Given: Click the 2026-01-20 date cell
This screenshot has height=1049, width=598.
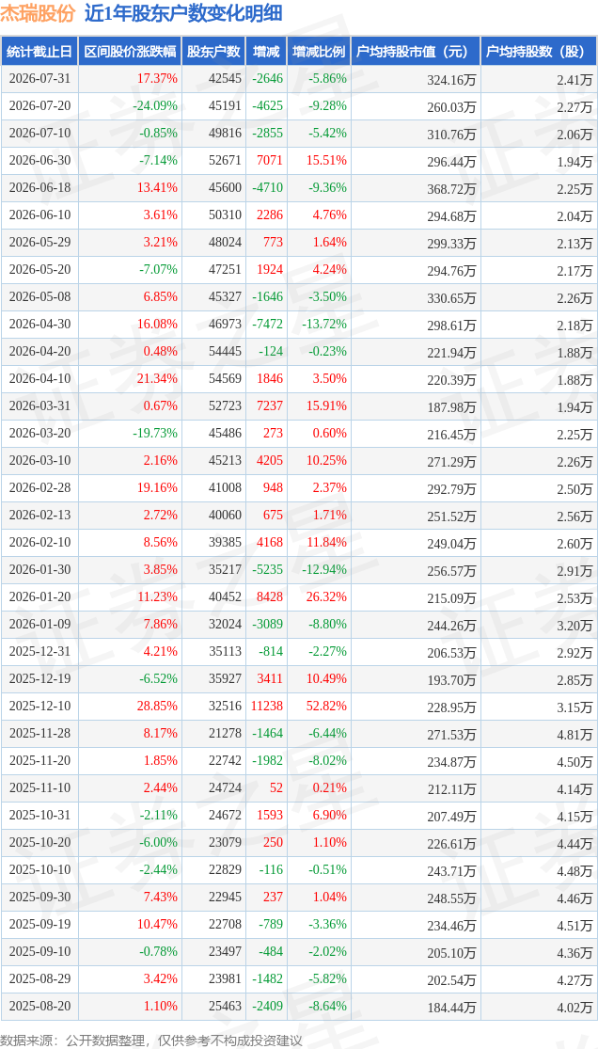Looking at the screenshot, I should tap(39, 597).
